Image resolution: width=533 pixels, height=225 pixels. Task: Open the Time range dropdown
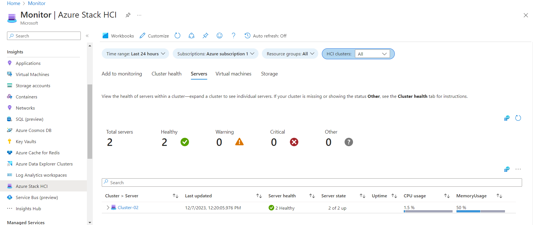coord(135,54)
